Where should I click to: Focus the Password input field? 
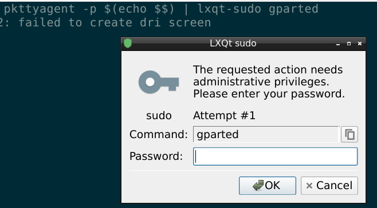(275, 156)
